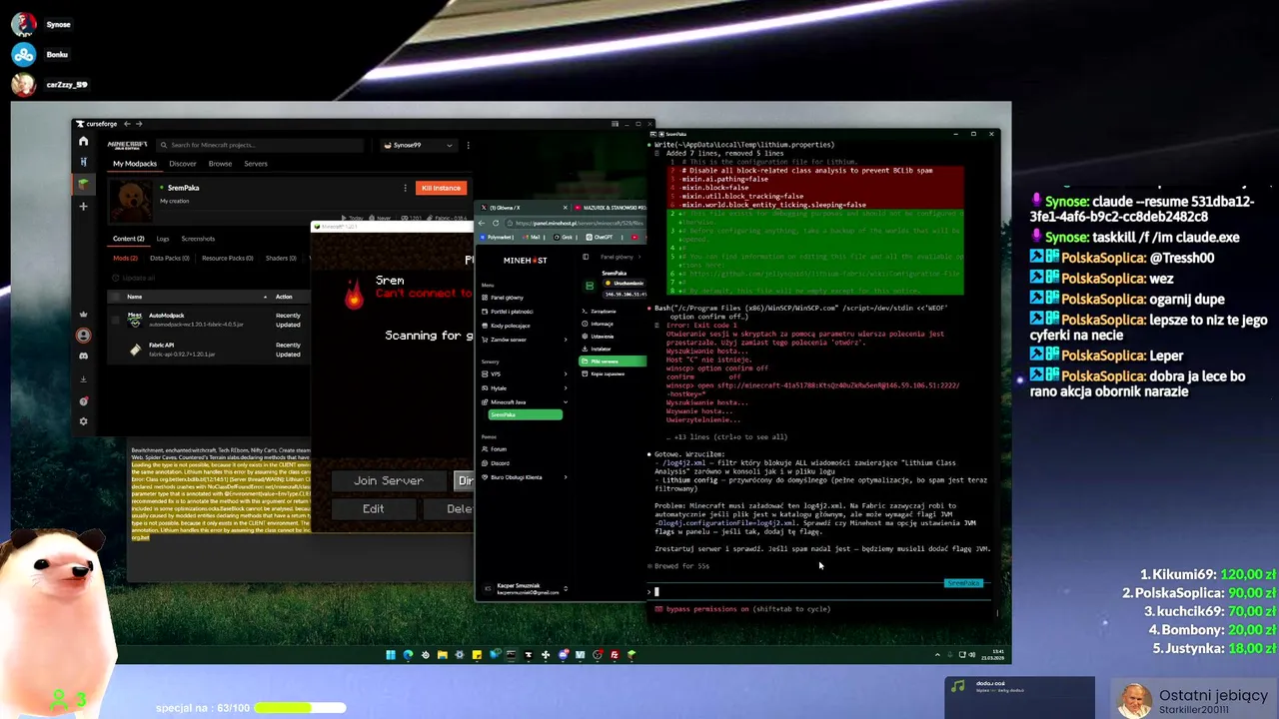Expand Hytale section in Minehost sidebar
1279x719 pixels.
point(565,388)
